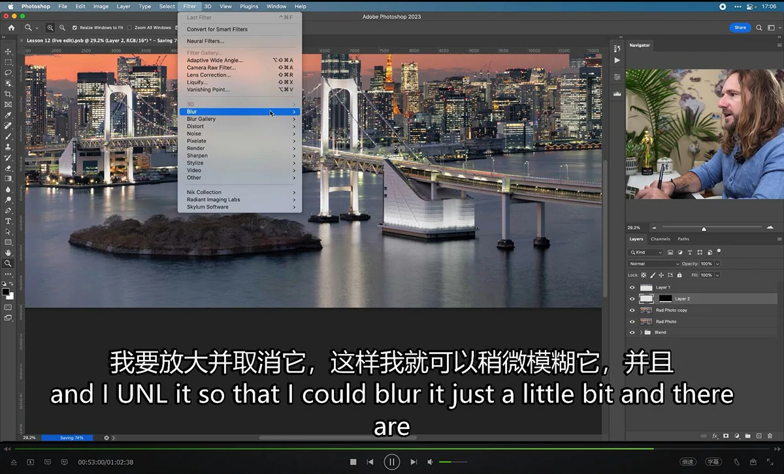This screenshot has width=784, height=474.
Task: Choose Liquify from Filter menu
Action: point(240,83)
